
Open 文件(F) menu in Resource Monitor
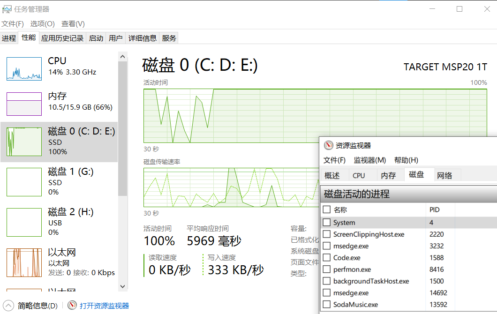point(334,160)
